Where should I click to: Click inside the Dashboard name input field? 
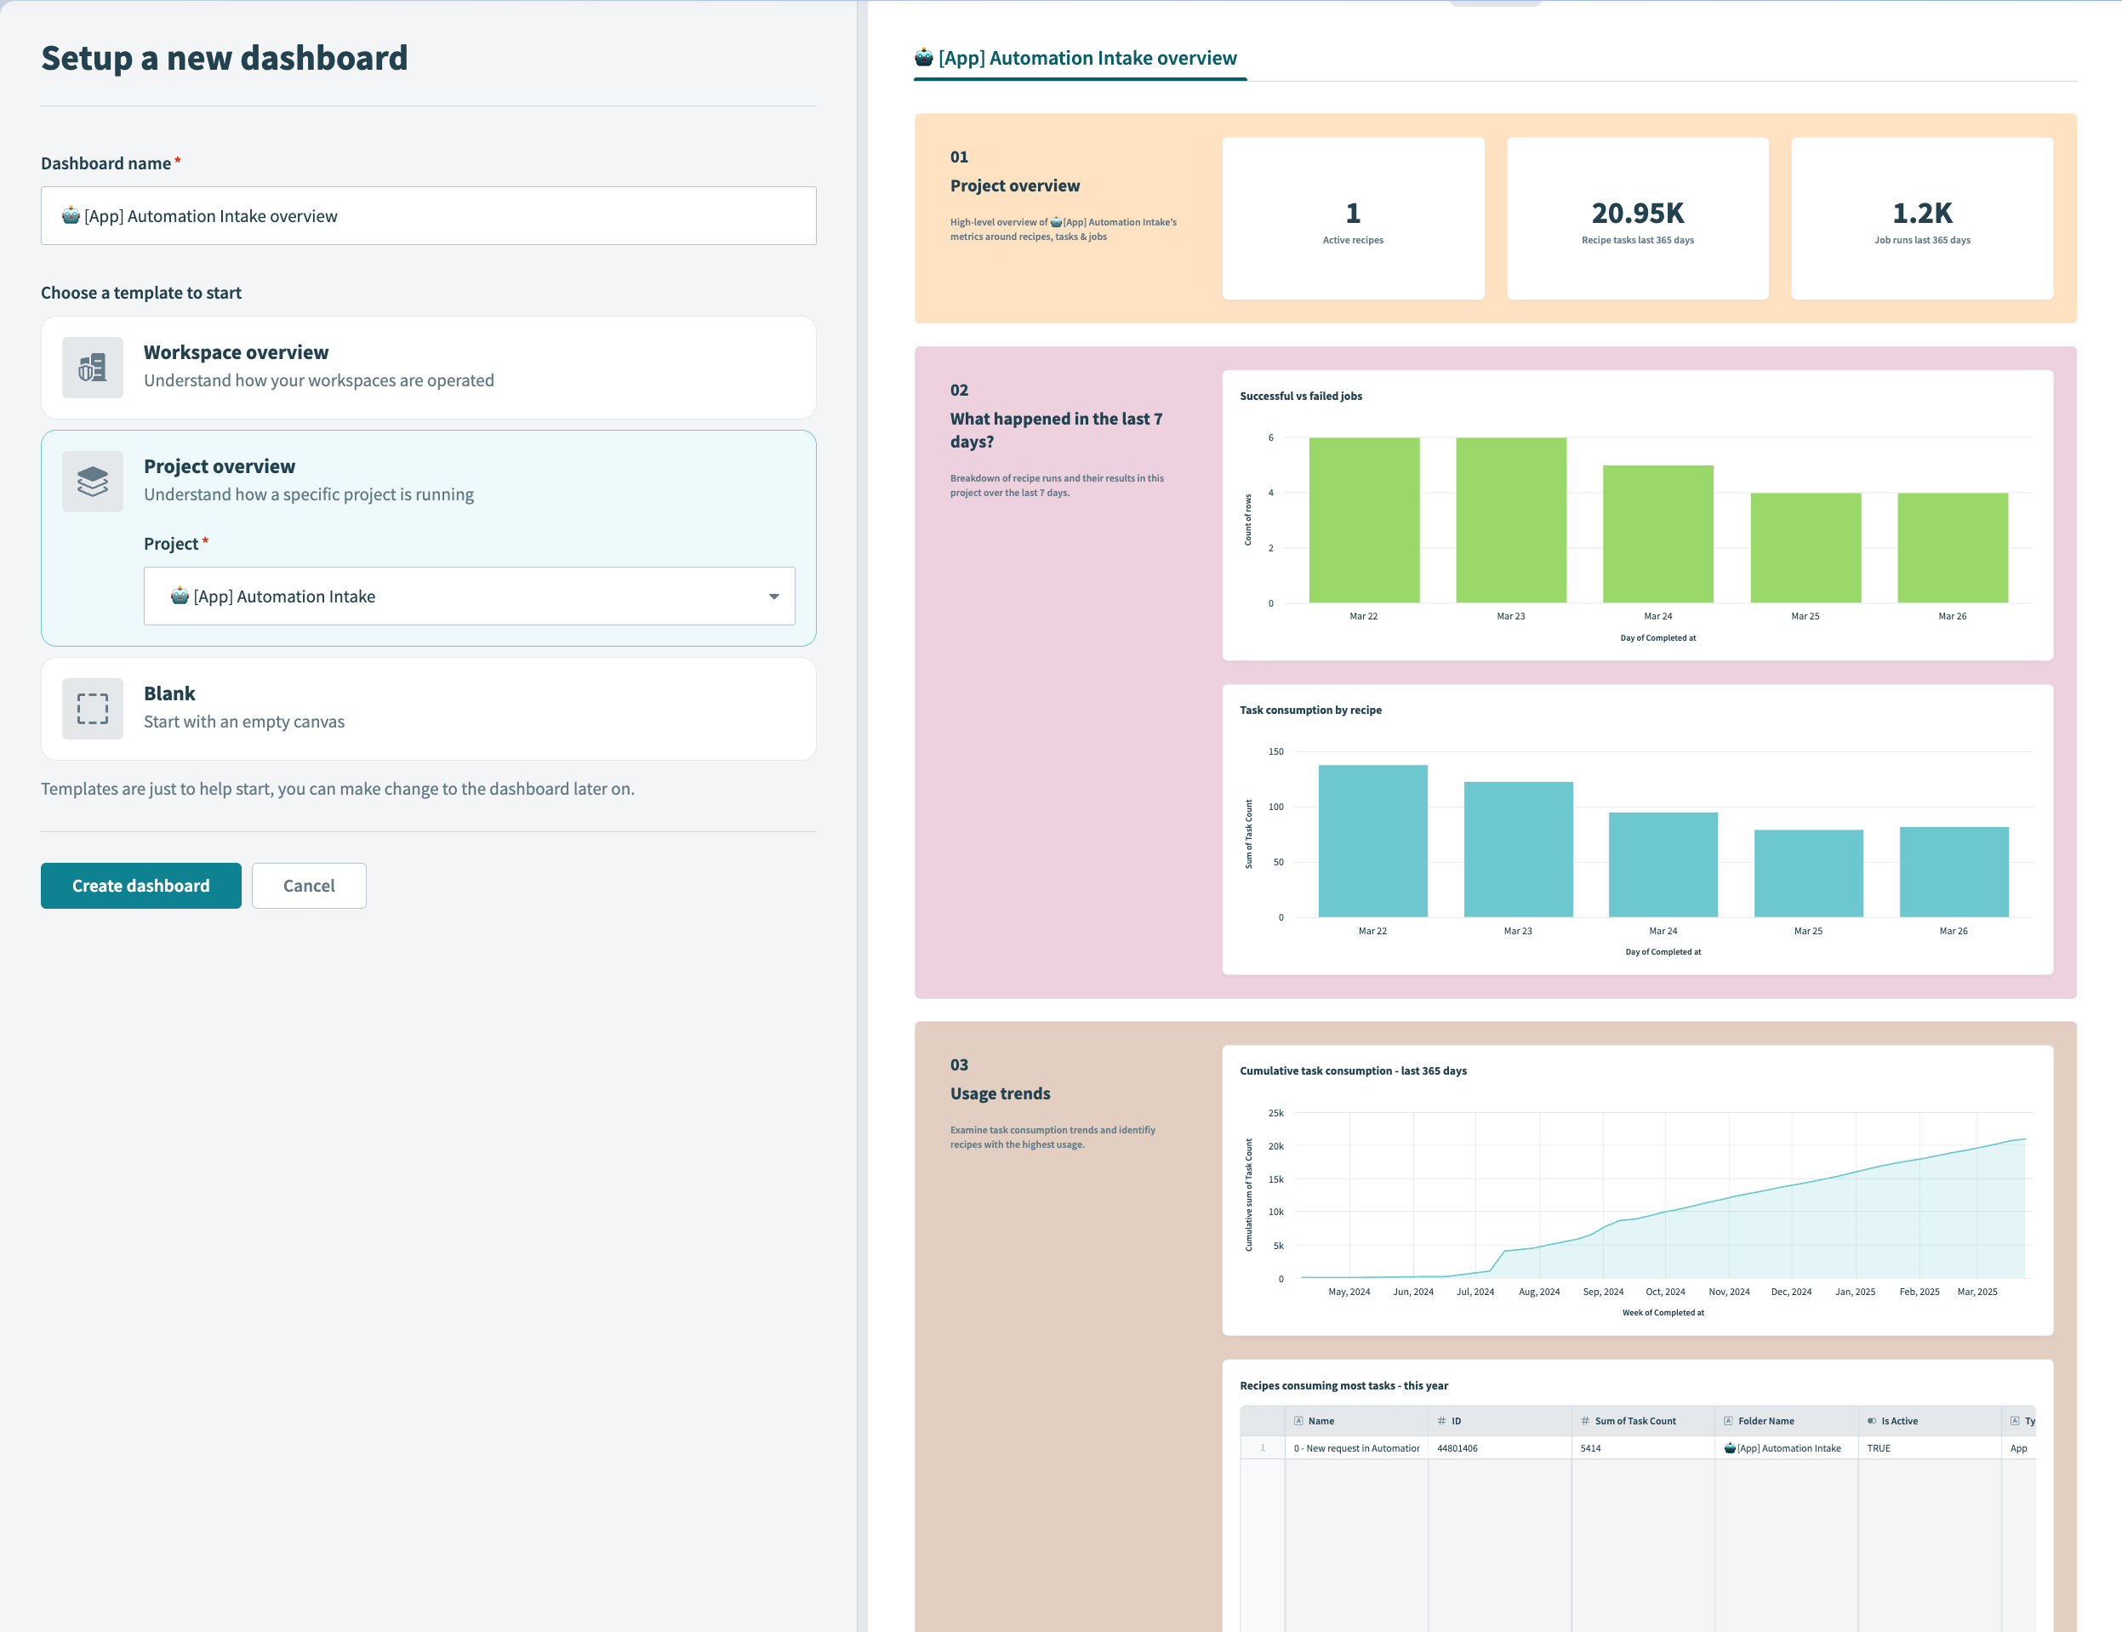point(427,215)
